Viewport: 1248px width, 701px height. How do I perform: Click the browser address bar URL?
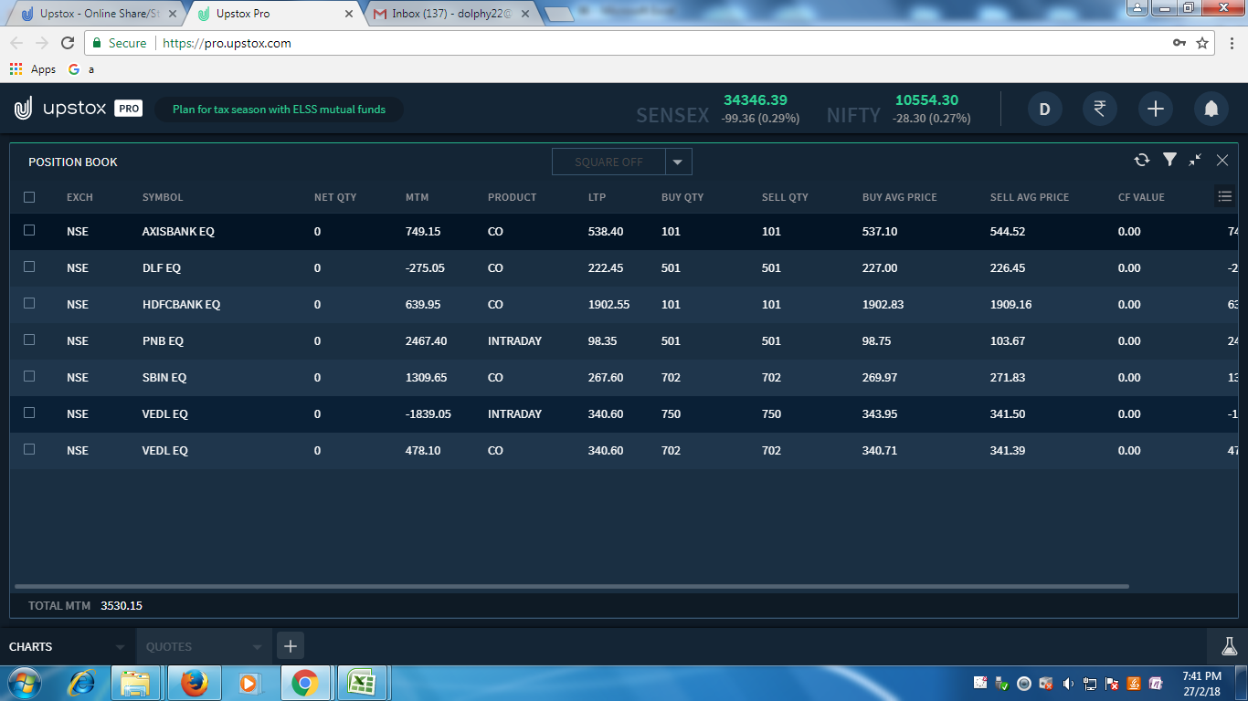(227, 43)
